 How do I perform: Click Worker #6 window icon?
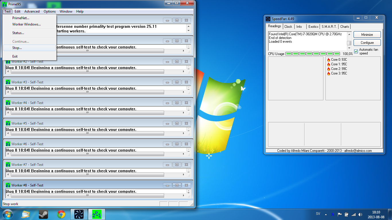pyautogui.click(x=8, y=144)
